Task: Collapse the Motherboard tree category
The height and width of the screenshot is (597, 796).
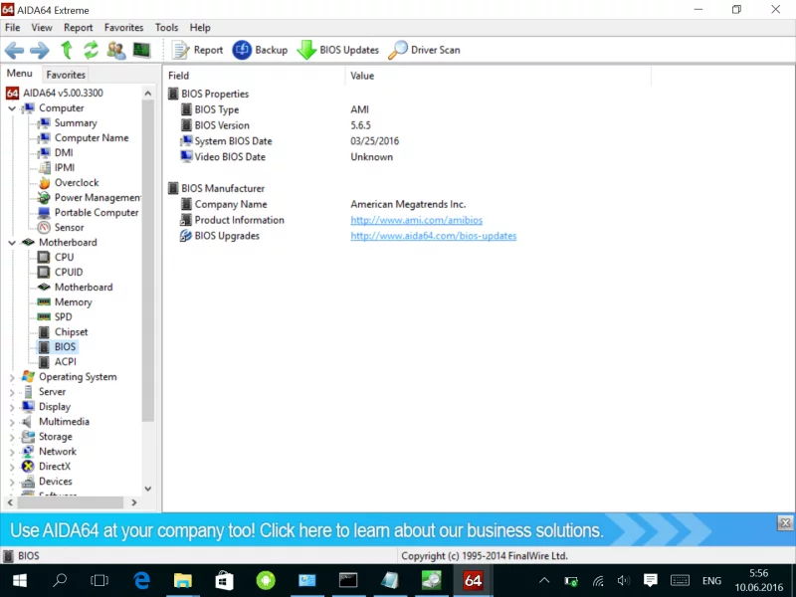Action: [x=12, y=243]
